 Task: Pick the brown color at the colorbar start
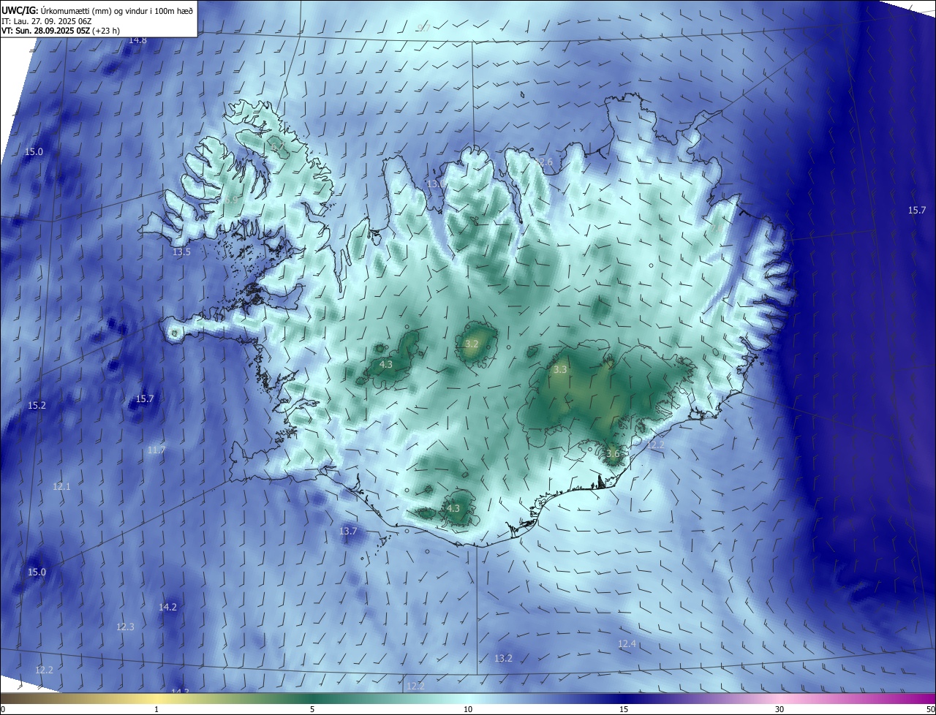[x=4, y=698]
